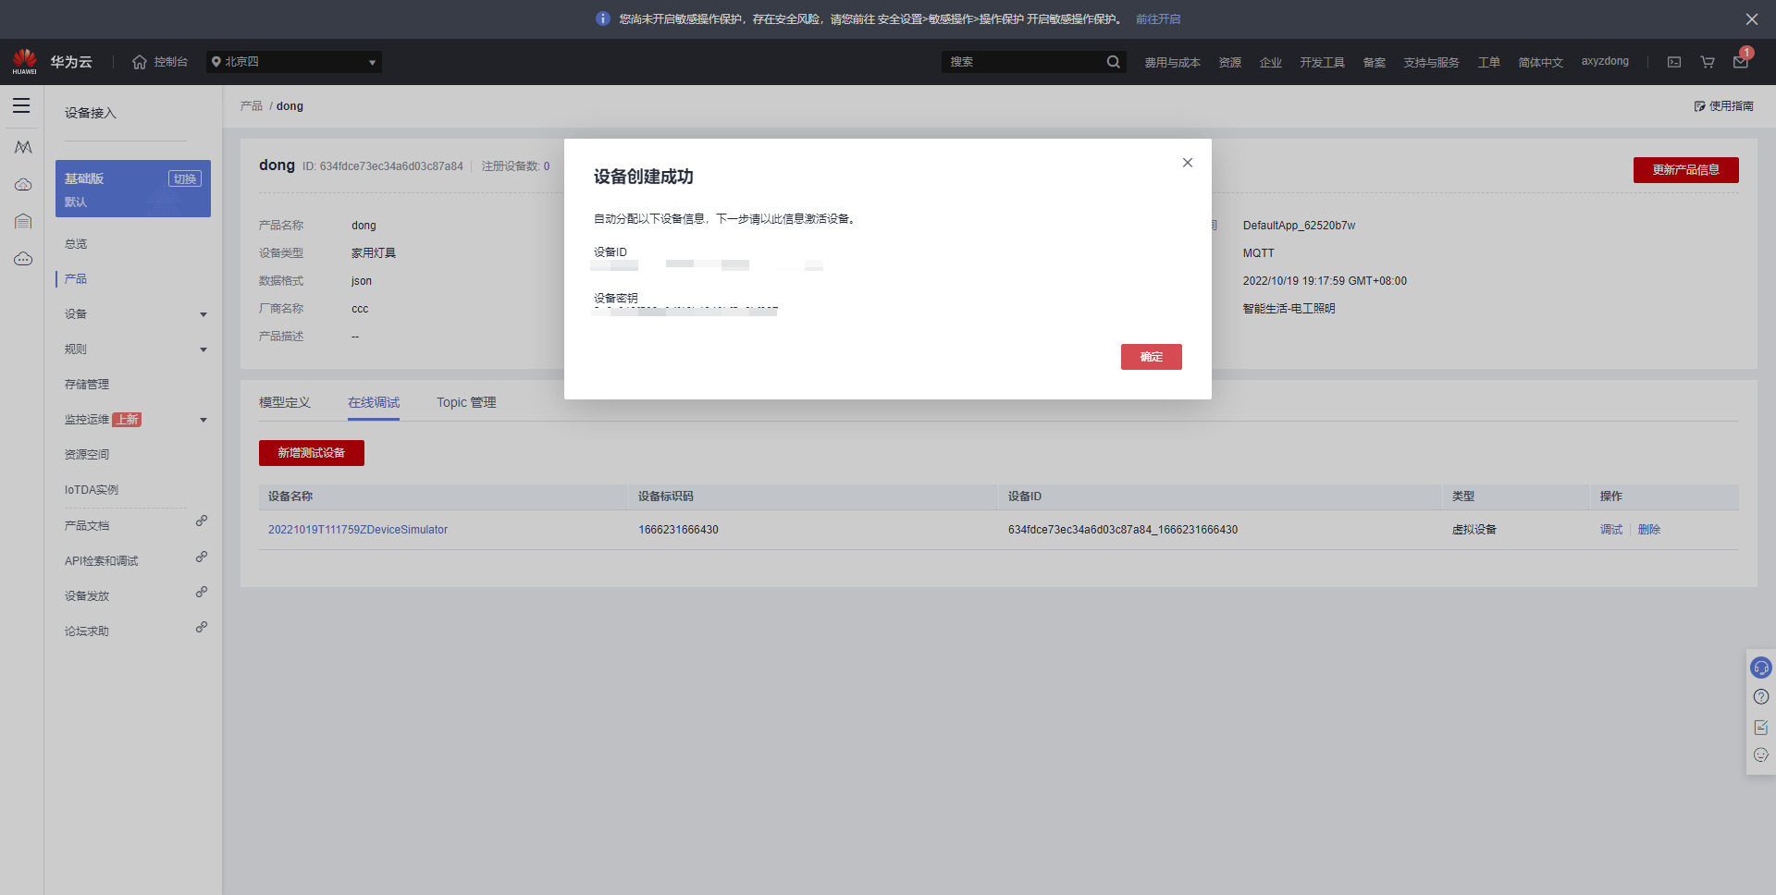Click 删除 for the virtual device row
Screen dimensions: 1776x895
coord(1649,530)
